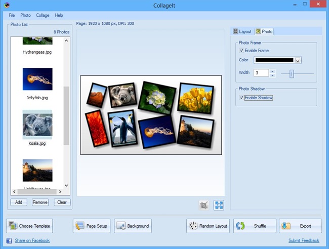This screenshot has height=249, width=329.
Task: Select the Jellyfish.jpg thumbnail in Photo List
Action: click(37, 79)
